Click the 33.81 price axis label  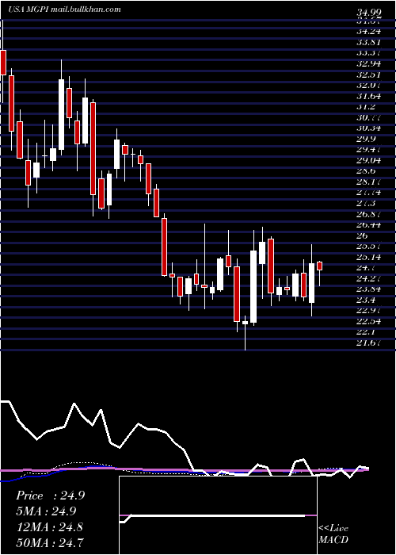367,42
